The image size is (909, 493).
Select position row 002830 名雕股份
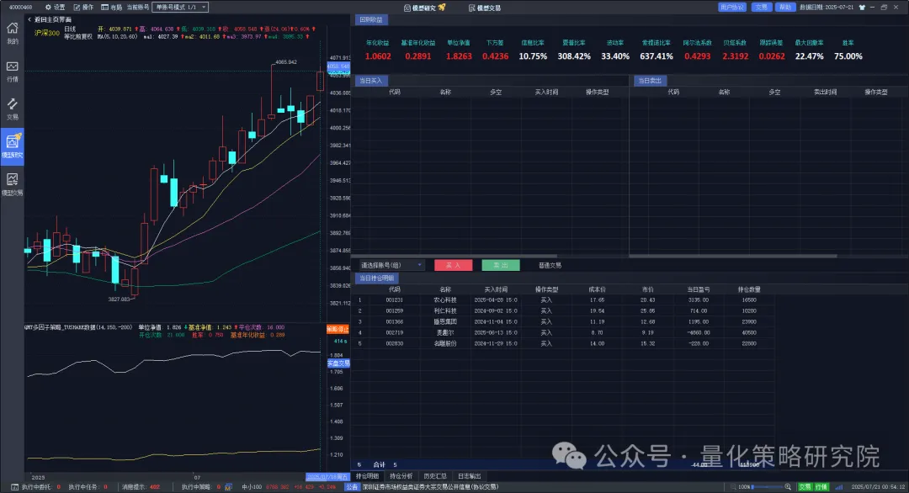563,343
